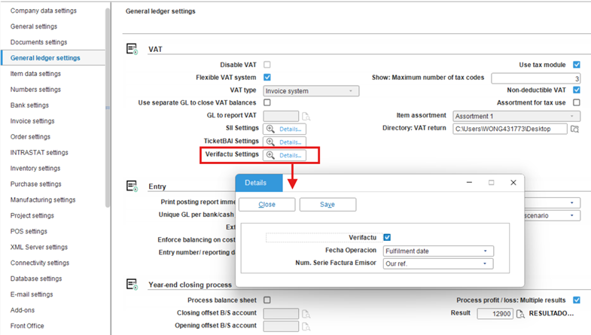The image size is (591, 335).
Task: Toggle the Verifactu checkbox in Details dialog
Action: click(x=387, y=237)
